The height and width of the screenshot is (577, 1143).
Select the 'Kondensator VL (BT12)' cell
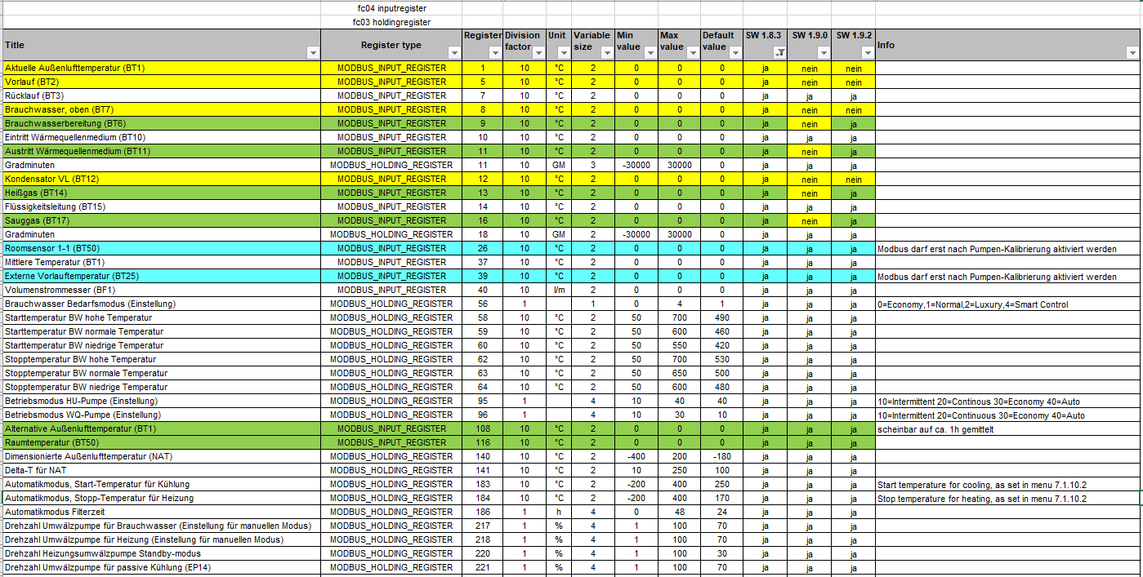point(161,179)
